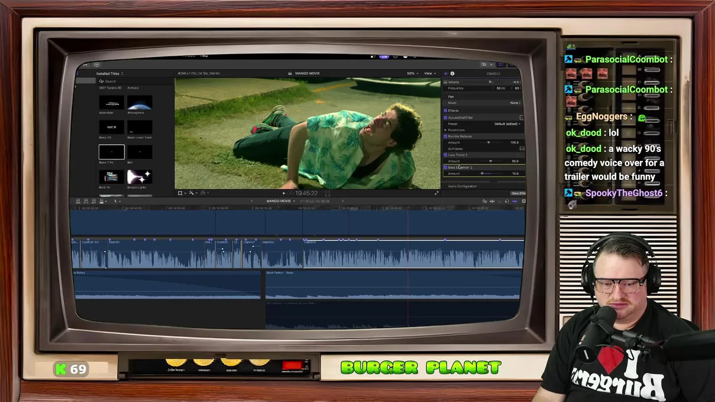
Task: Show the Audio inspector speaker tab
Action: (446, 74)
